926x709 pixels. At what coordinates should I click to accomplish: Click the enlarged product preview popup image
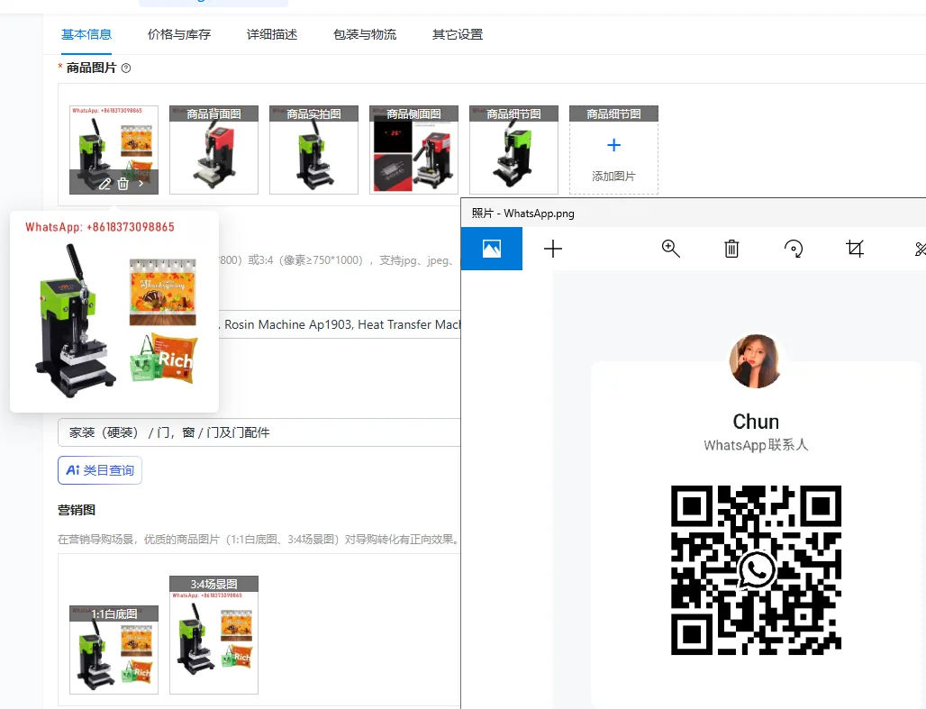[114, 312]
